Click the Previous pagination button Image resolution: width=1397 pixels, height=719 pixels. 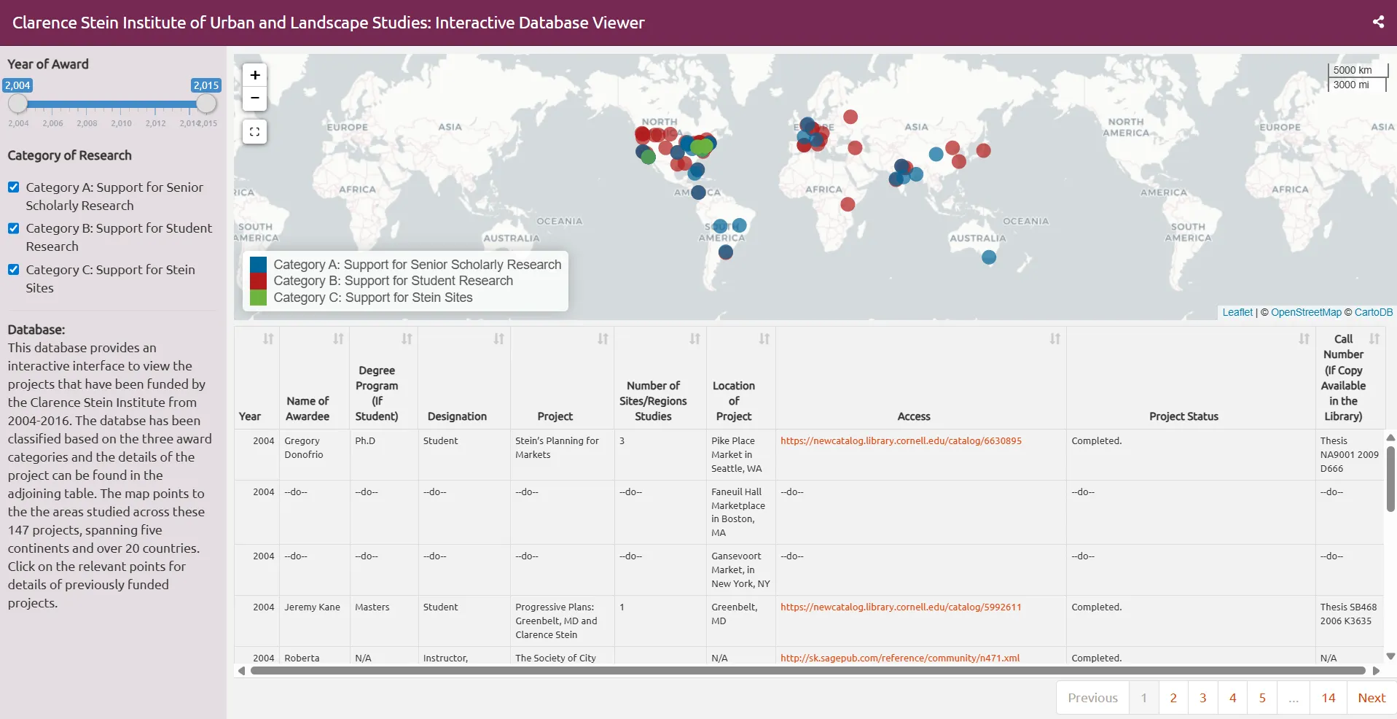click(x=1092, y=698)
